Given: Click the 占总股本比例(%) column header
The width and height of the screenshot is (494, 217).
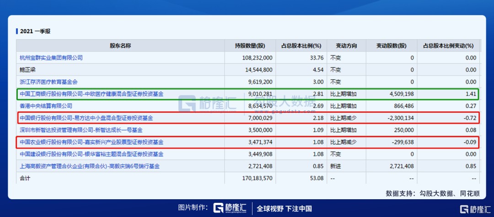Looking at the screenshot, I should 301,46.
